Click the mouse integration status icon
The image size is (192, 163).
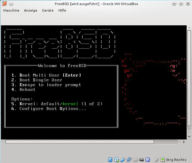tap(156, 160)
